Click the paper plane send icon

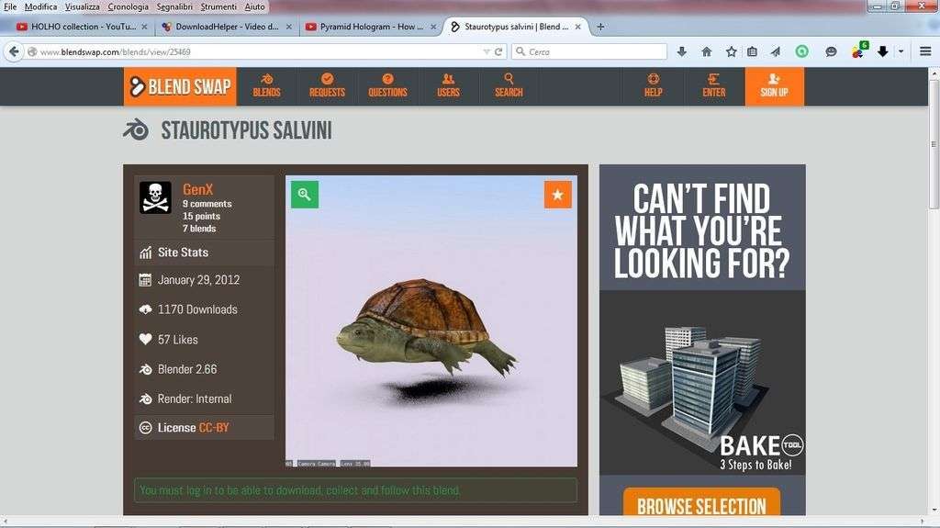click(775, 51)
